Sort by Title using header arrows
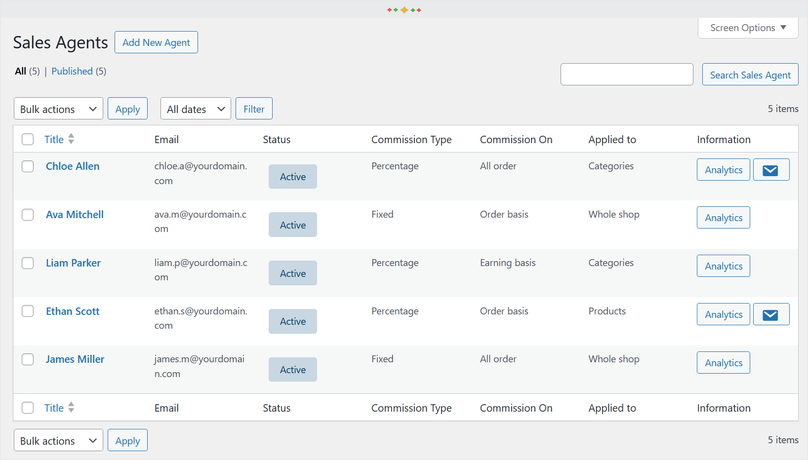 71,139
